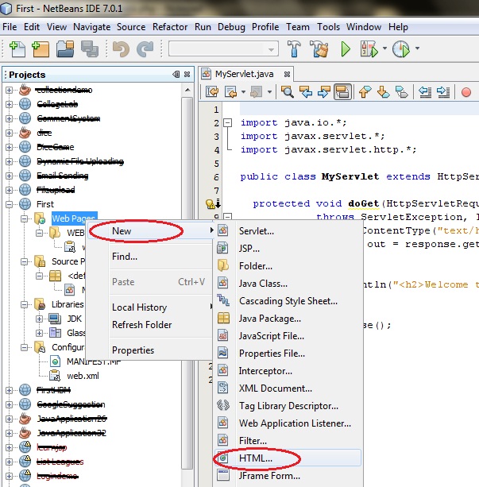This screenshot has width=479, height=487.
Task: Expand the JDK library node
Action: 39,319
